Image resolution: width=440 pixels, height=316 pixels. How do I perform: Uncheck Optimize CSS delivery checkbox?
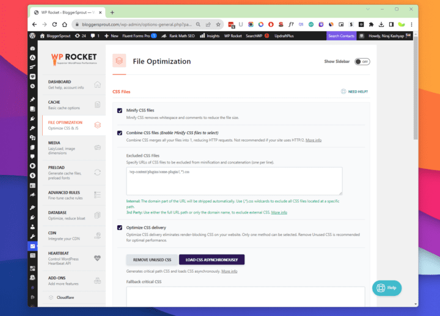point(120,228)
